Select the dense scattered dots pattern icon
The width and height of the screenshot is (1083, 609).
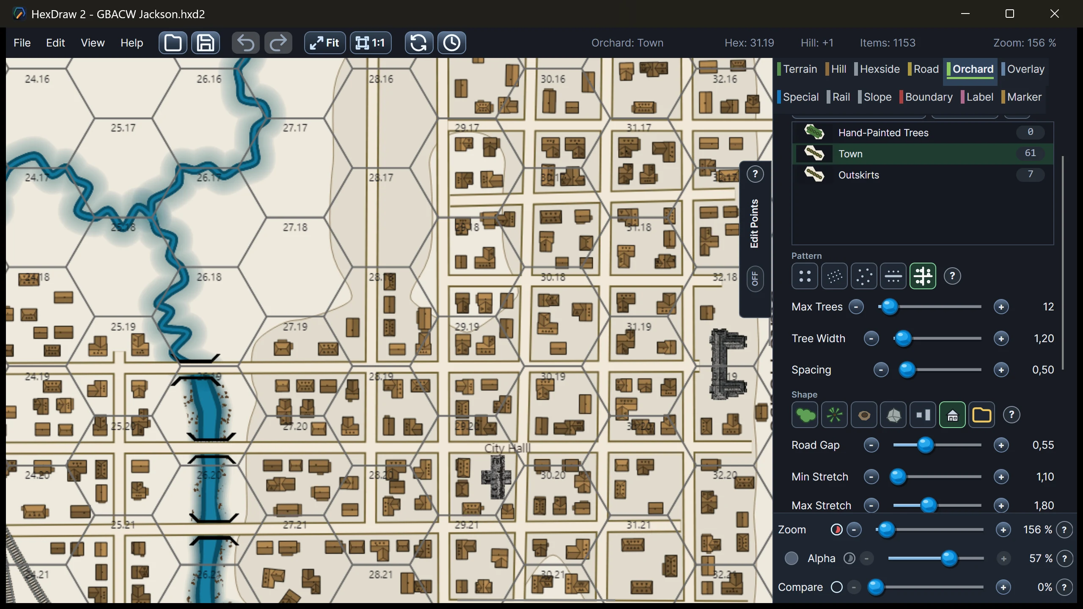tap(834, 276)
